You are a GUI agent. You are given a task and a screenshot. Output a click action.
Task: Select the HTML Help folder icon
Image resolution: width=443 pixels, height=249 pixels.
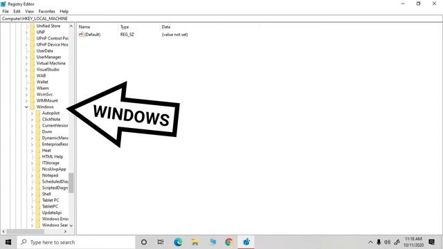[x=38, y=157]
